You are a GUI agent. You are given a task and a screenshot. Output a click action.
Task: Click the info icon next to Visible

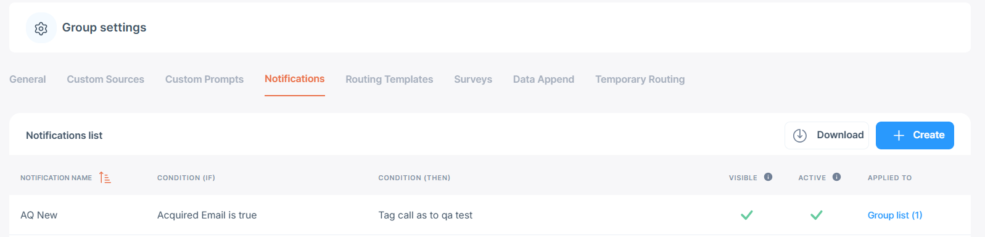coord(768,177)
